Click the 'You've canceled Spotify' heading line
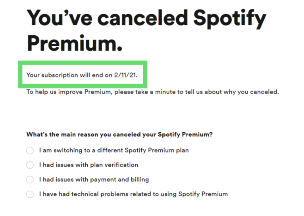 tap(146, 19)
